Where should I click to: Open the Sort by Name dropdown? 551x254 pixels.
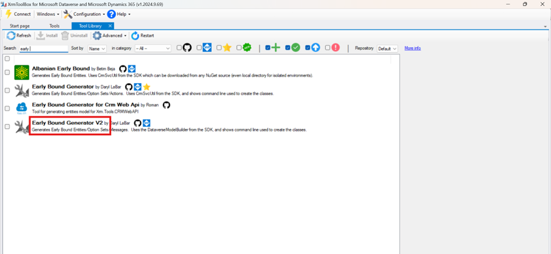pos(97,48)
